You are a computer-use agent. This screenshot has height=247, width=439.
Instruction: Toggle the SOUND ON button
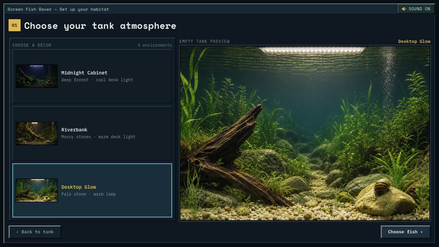point(416,9)
